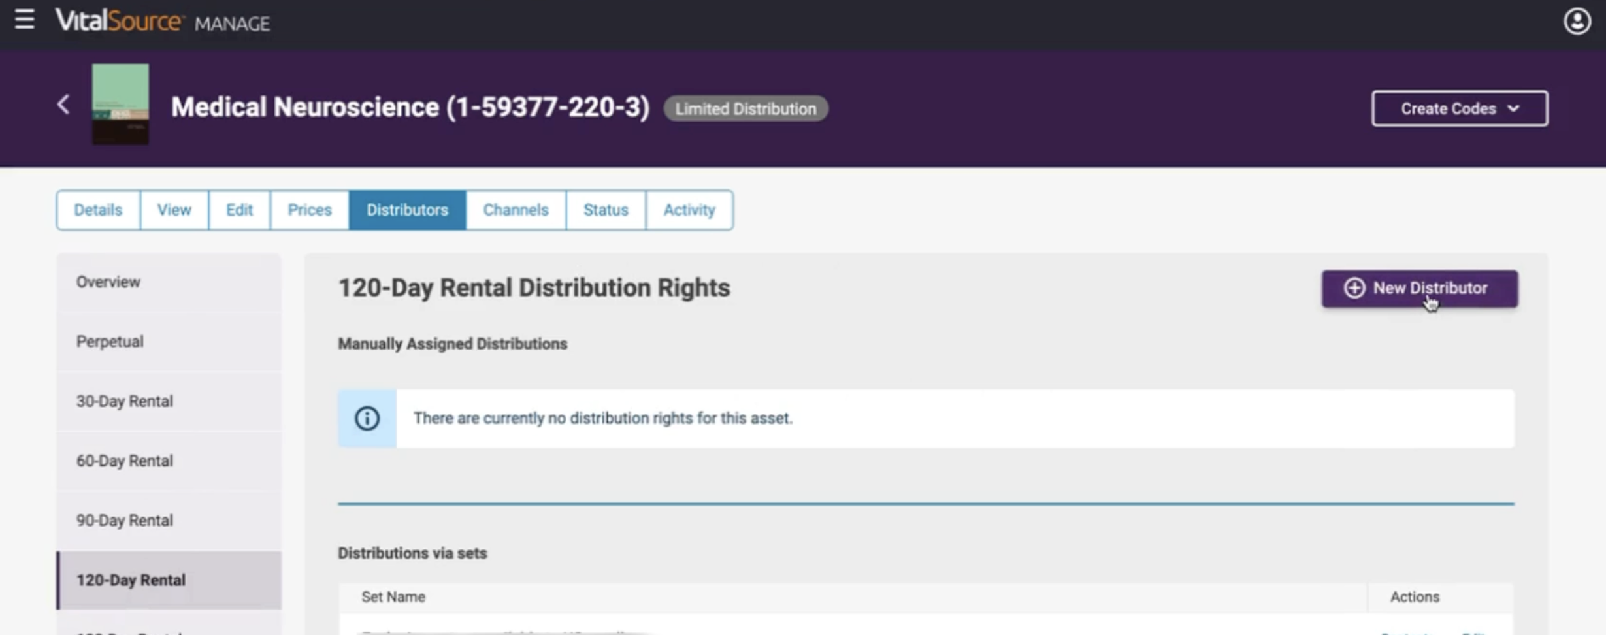This screenshot has height=635, width=1606.
Task: Open the Activity tab
Action: 689,210
